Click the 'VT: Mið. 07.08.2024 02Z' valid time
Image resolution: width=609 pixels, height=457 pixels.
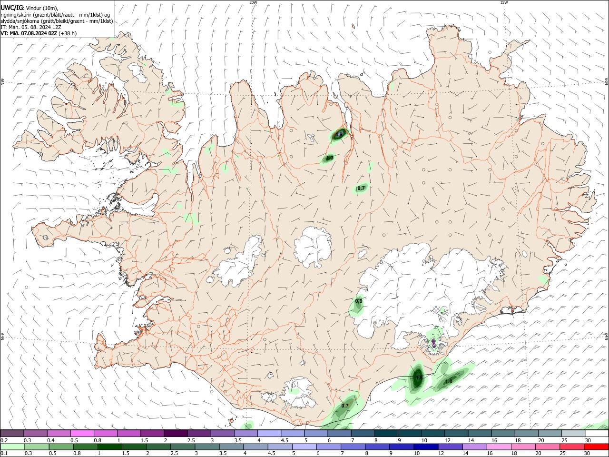29,33
